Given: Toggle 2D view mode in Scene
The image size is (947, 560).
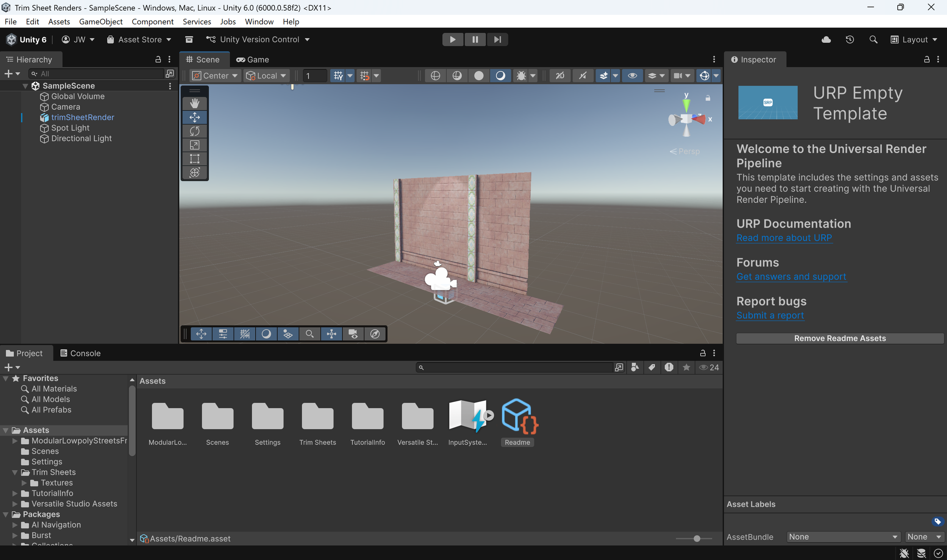Looking at the screenshot, I should point(560,76).
